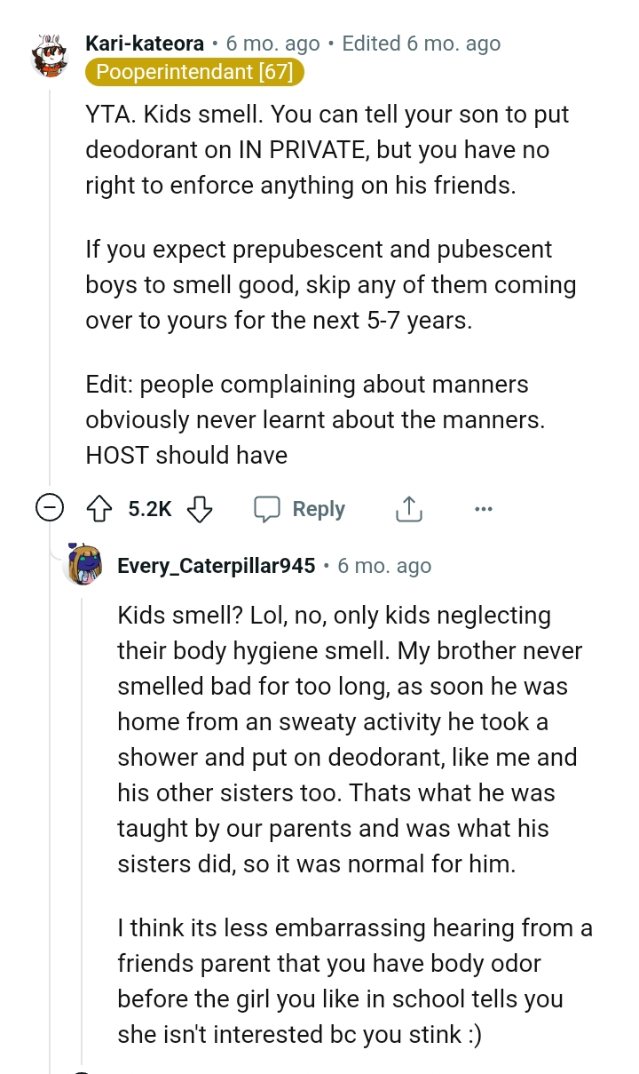Click the Reply button
Screen dimensions: 639x1074
[x=318, y=508]
